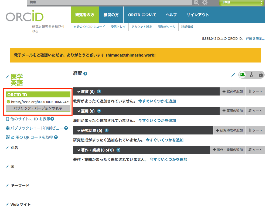Collapse the 著作・業績 (0 of 0) section

pyautogui.click(x=79, y=150)
